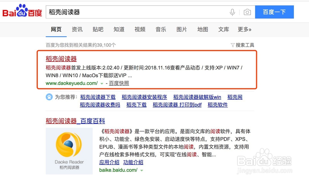Click suggestion 稻壳阅读器安装程序
This screenshot has width=309, height=181.
[144, 97]
